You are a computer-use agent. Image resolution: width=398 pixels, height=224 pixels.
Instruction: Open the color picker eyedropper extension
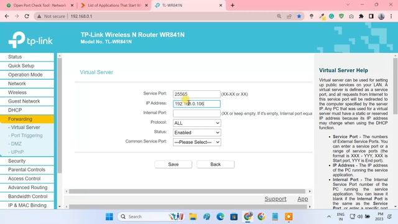tap(322, 16)
